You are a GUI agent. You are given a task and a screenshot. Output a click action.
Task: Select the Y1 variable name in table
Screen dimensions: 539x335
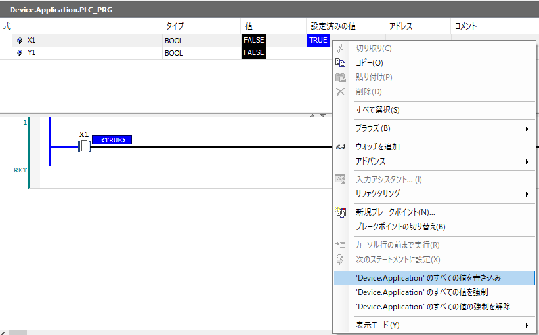[32, 52]
